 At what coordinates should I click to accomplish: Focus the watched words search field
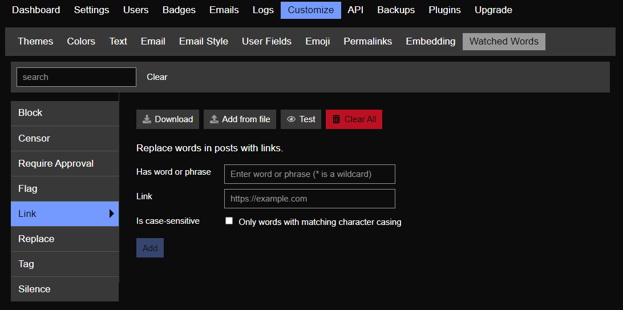76,77
